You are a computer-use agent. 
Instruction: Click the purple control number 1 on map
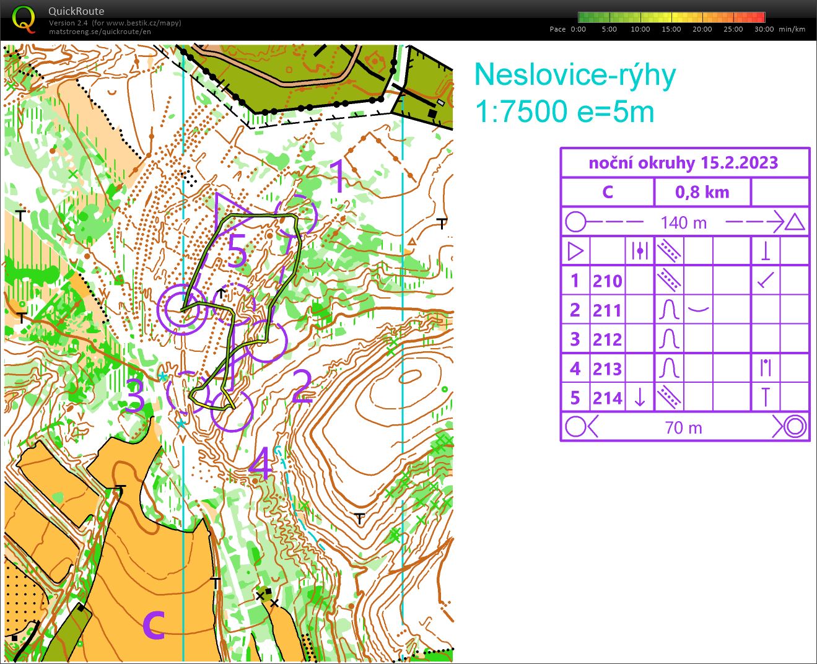pyautogui.click(x=338, y=175)
